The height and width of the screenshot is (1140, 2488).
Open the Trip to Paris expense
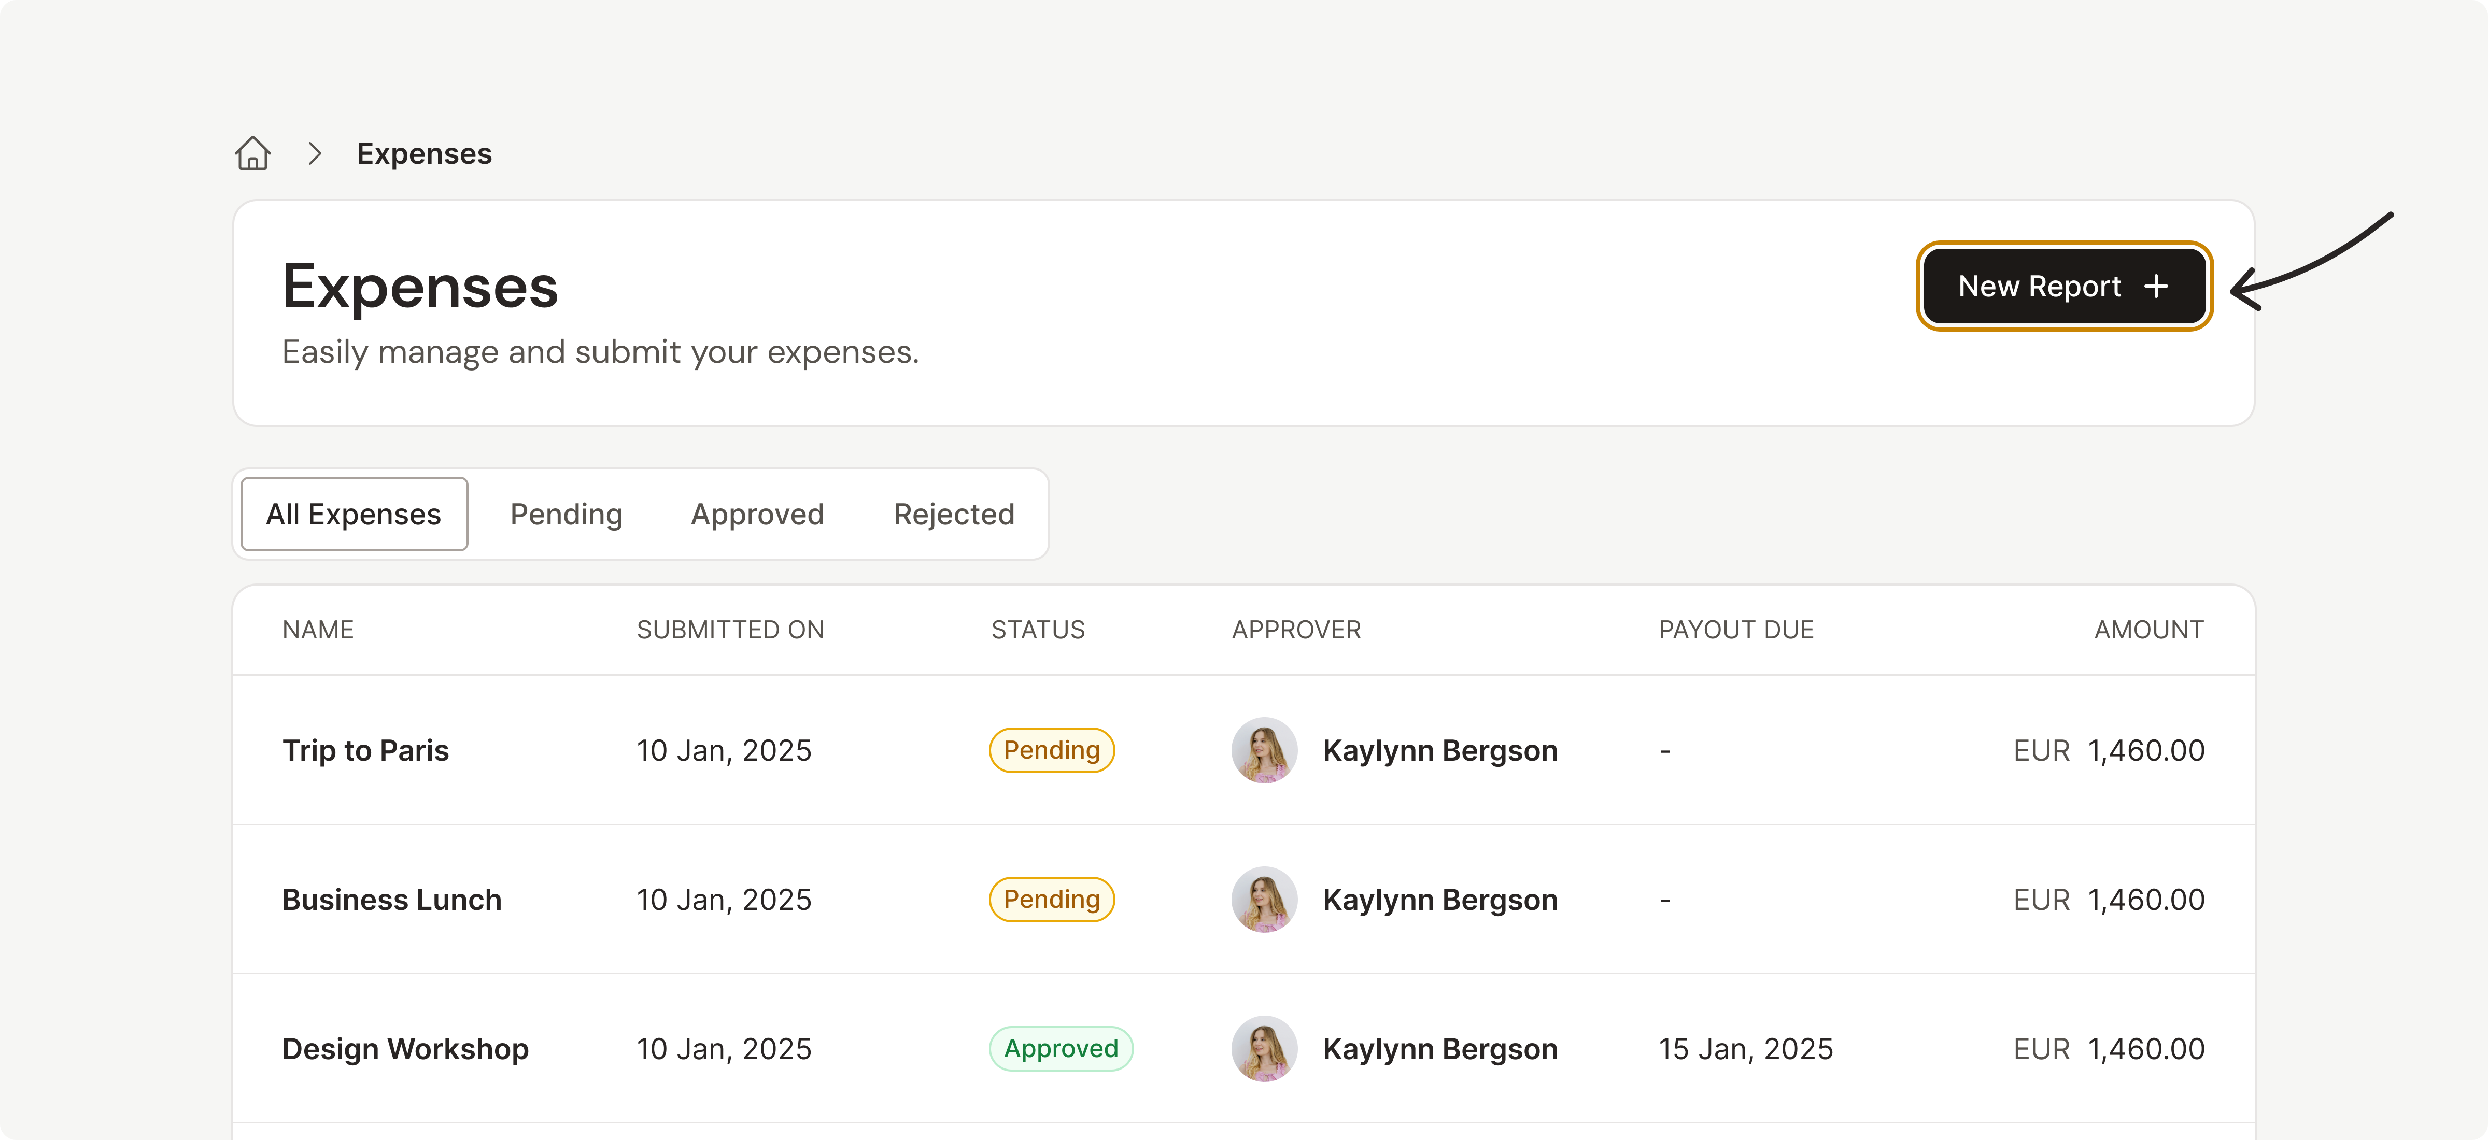tap(365, 750)
